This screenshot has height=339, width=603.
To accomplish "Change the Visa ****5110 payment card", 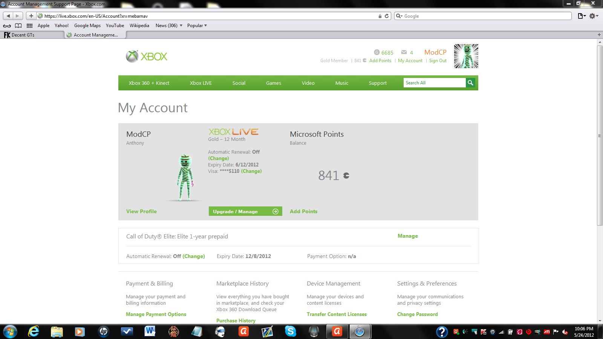I will coord(251,171).
